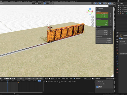Add a new workspace with plus icon
Viewport: 127px width, 95px height.
(x=76, y=1)
